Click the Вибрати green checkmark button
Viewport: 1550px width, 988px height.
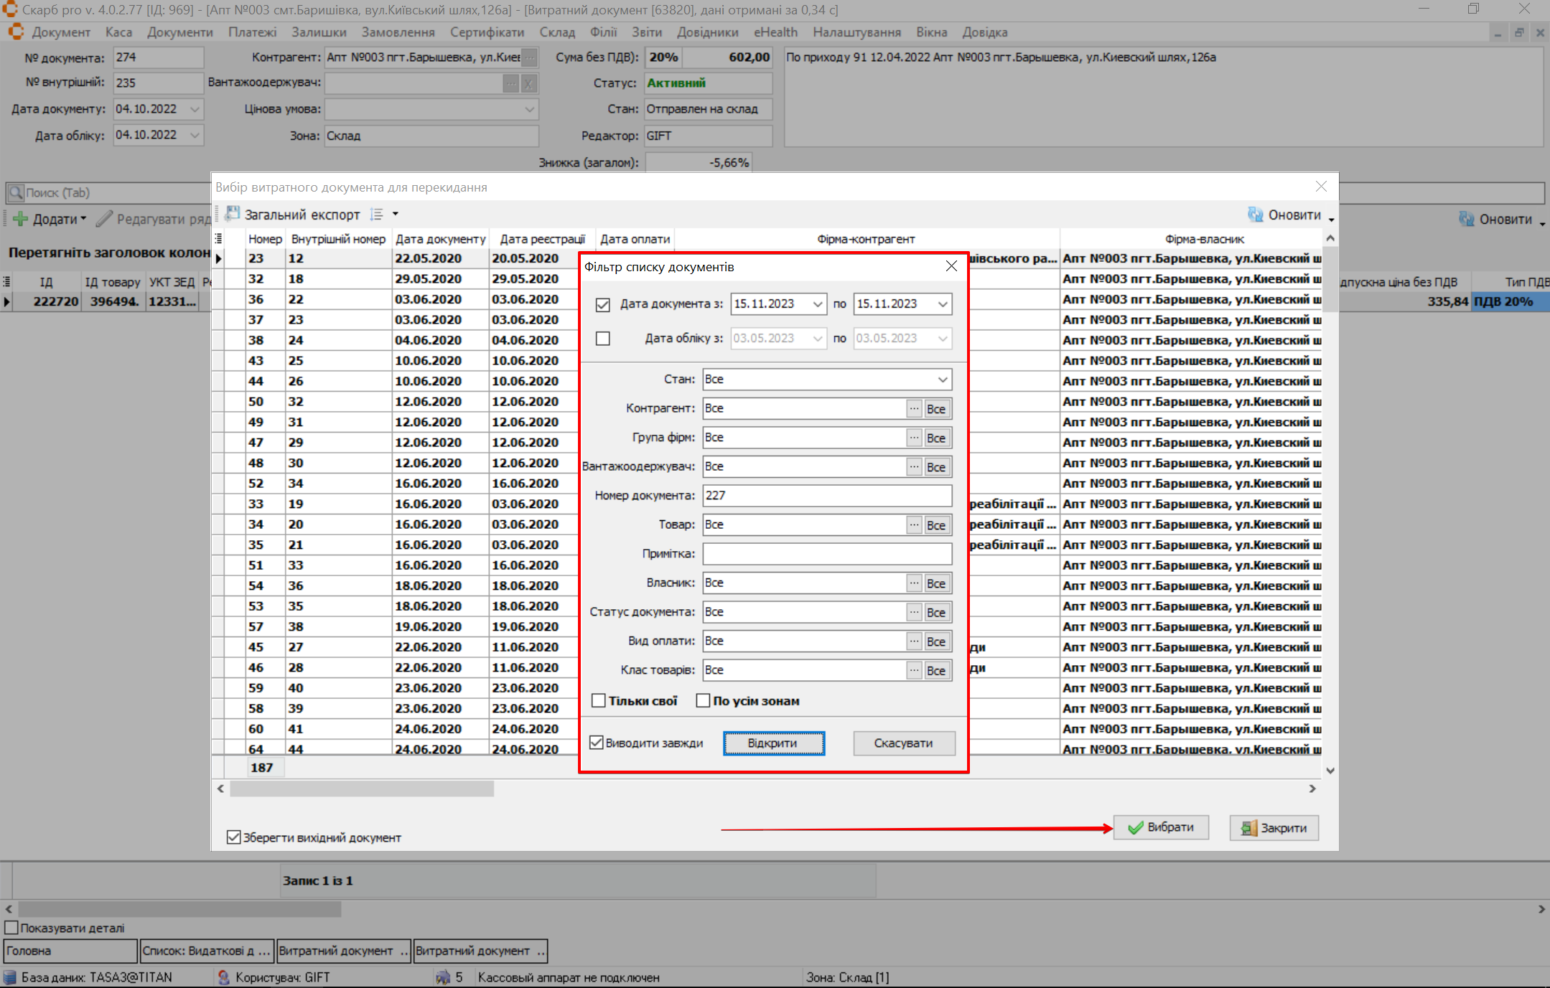click(1161, 827)
